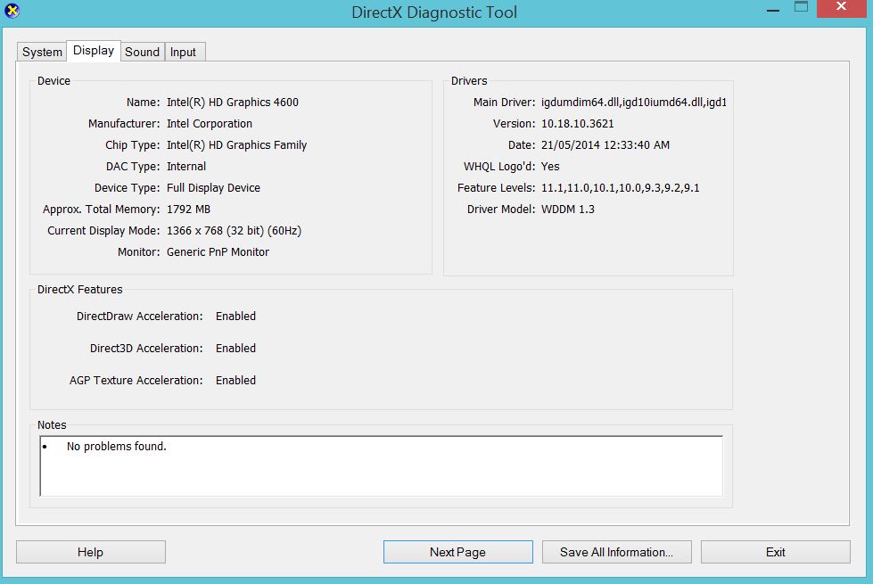873x584 pixels.
Task: Minimize the DirectX Diagnostic Tool window
Action: 773,9
